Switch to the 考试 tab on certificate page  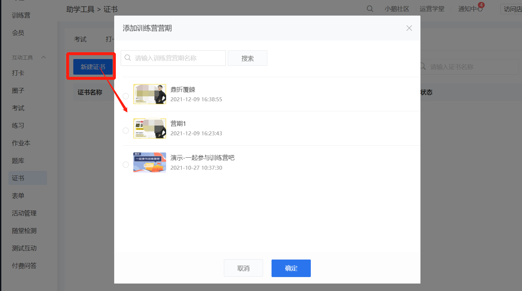(80, 39)
